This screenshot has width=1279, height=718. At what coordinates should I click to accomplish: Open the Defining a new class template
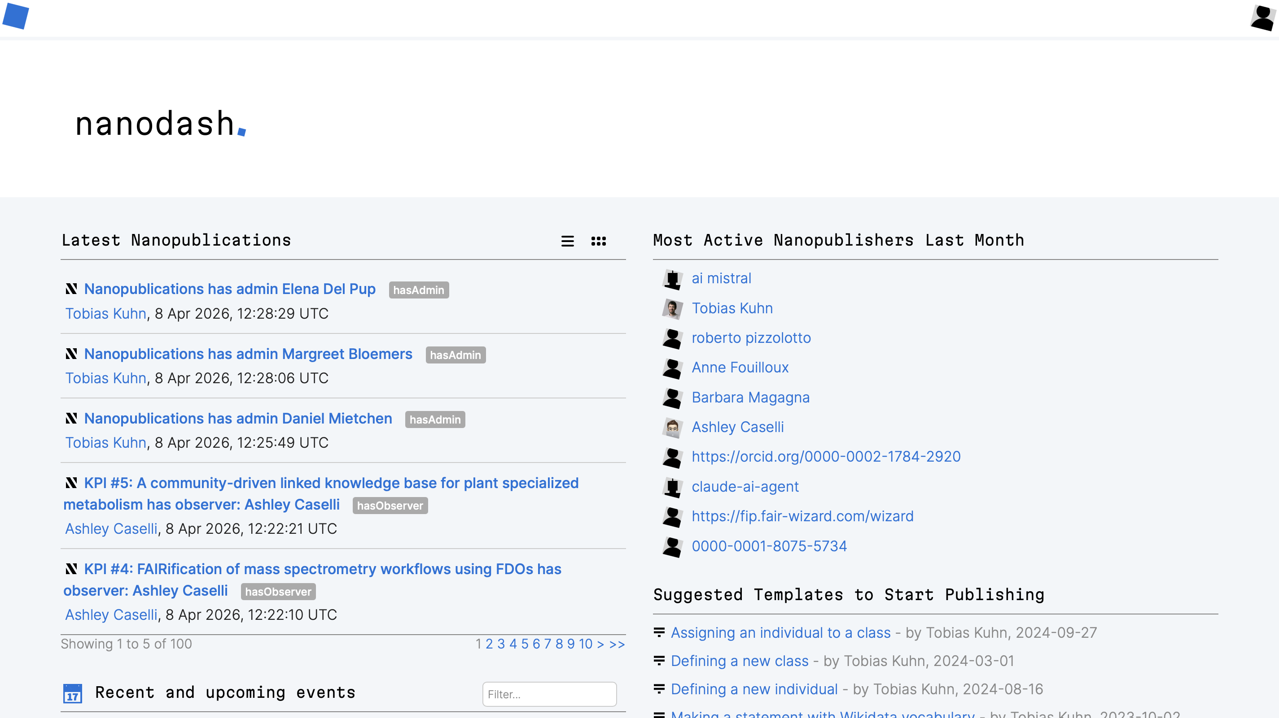tap(739, 661)
